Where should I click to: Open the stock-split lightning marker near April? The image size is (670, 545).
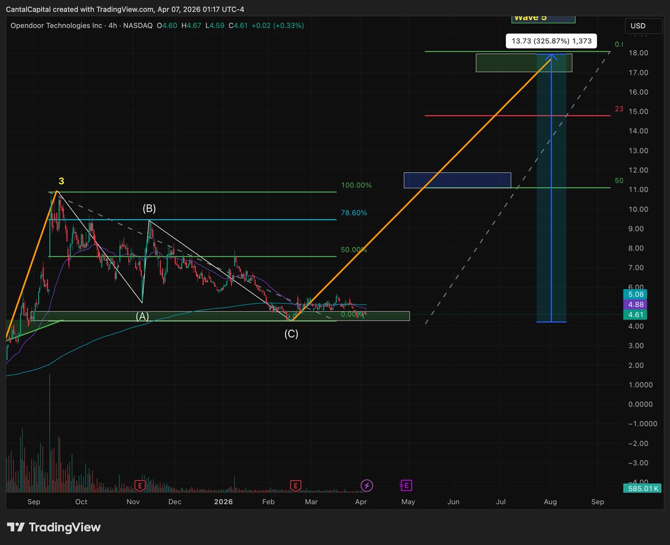coord(366,486)
